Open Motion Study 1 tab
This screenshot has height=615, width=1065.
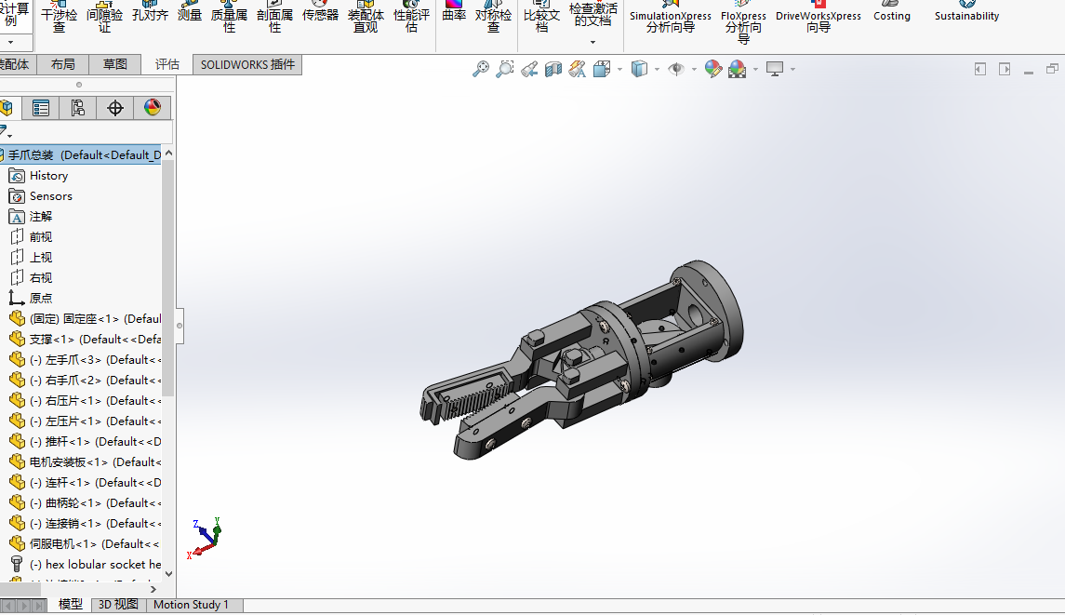point(191,604)
